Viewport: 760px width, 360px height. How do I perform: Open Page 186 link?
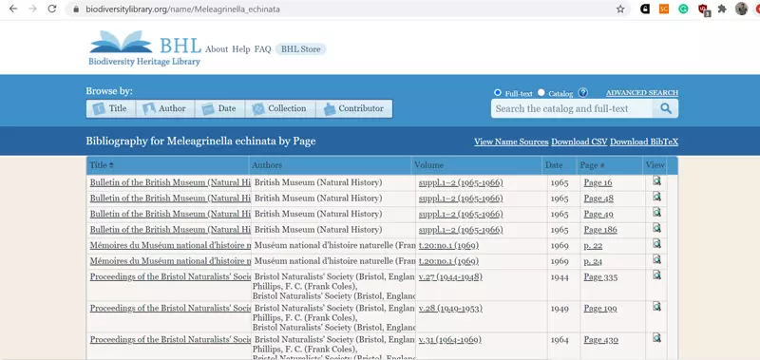coord(600,230)
